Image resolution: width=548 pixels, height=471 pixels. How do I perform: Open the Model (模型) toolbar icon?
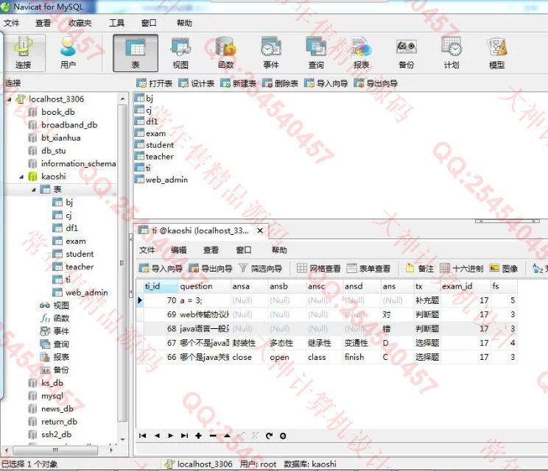pyautogui.click(x=496, y=53)
